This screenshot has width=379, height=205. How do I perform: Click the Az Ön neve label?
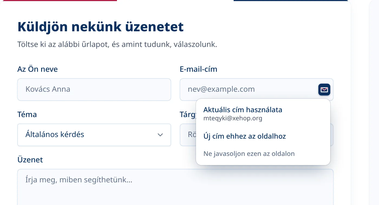pyautogui.click(x=38, y=69)
